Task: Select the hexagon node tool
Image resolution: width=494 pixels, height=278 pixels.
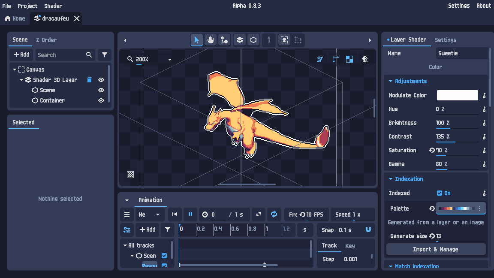Action: pos(253,40)
